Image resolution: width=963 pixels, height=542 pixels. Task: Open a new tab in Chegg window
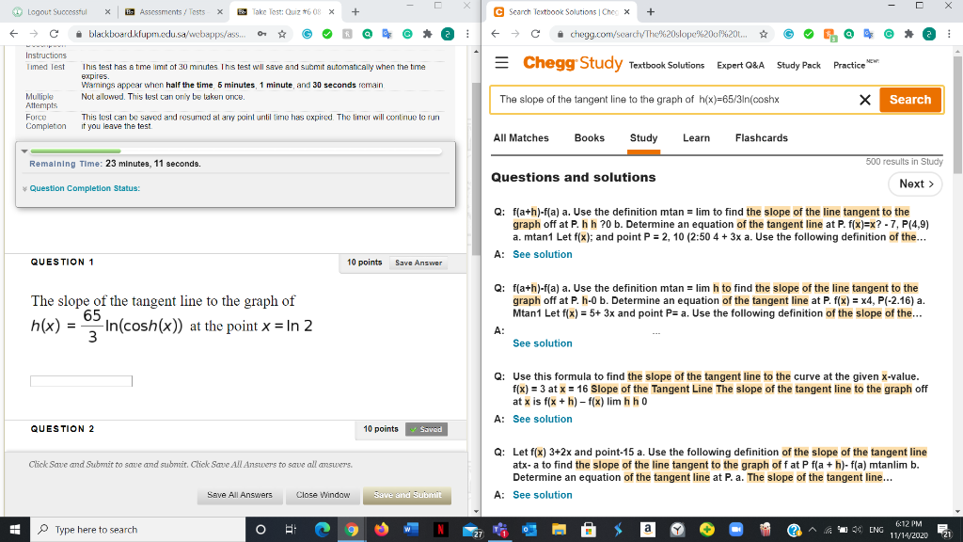651,11
